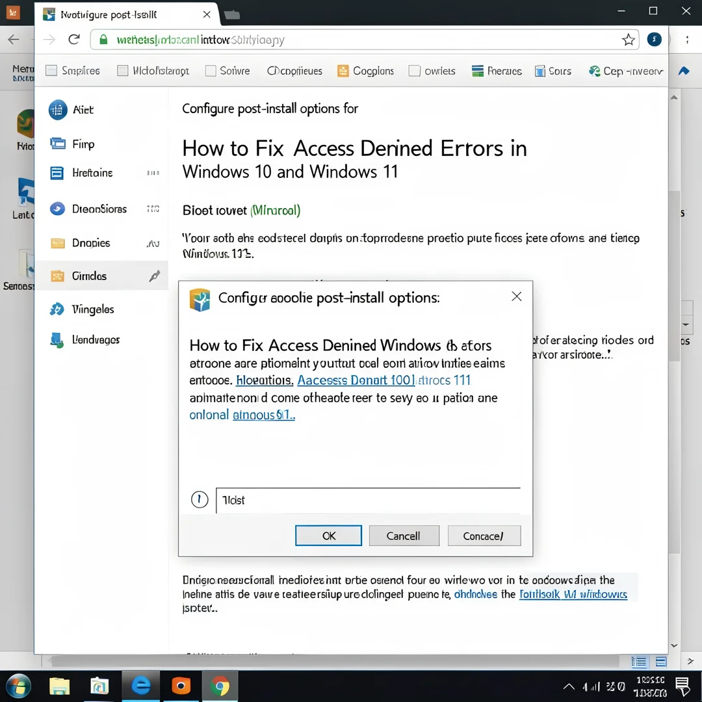This screenshot has height=702, width=702.
Task: Open the blue profile avatar icon
Action: click(654, 40)
